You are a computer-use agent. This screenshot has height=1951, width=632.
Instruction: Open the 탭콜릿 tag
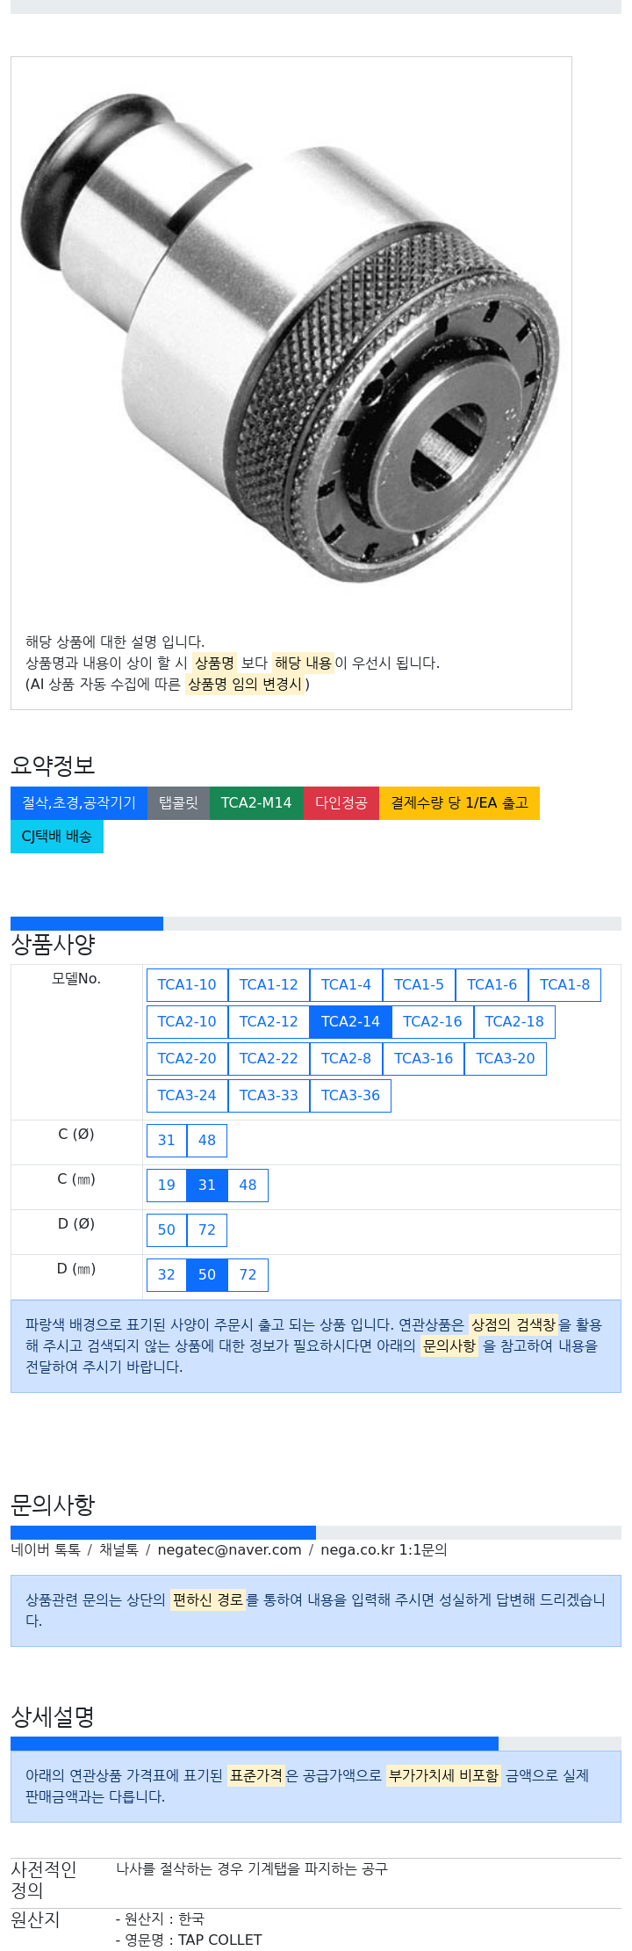(178, 803)
